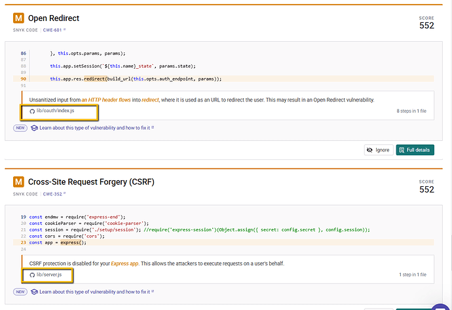
Task: Click the GitHub icon next to lib/oauth/index.js
Action: coord(32,111)
